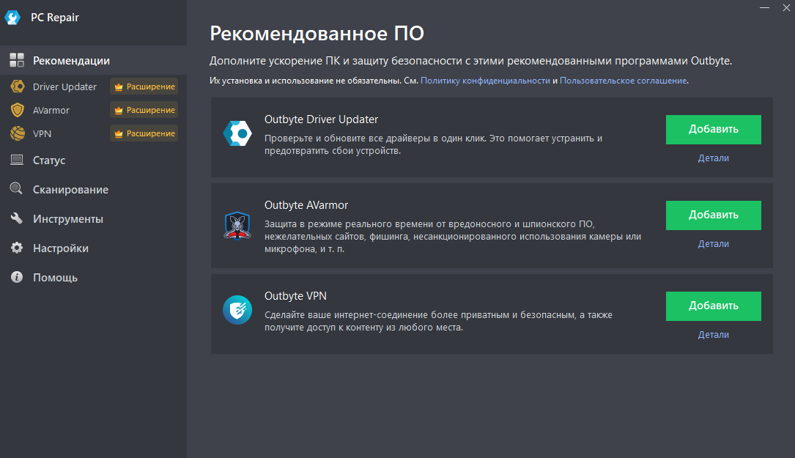Click Расширение badge next to Driver Updater

pos(144,86)
